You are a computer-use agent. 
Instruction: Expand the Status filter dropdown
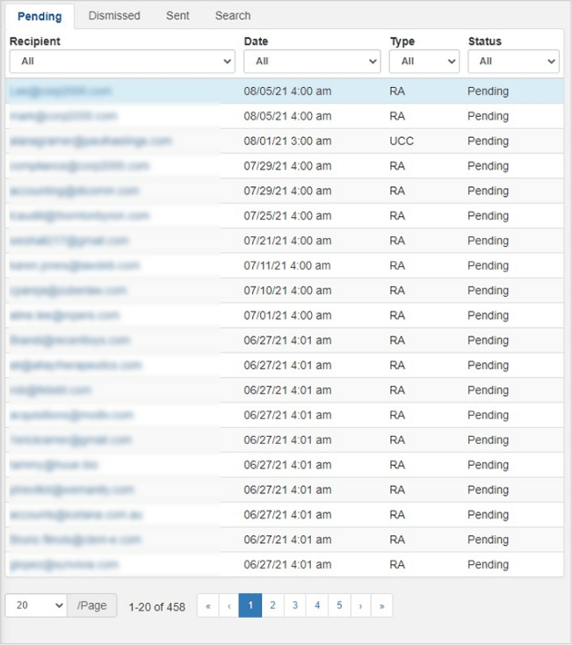513,62
